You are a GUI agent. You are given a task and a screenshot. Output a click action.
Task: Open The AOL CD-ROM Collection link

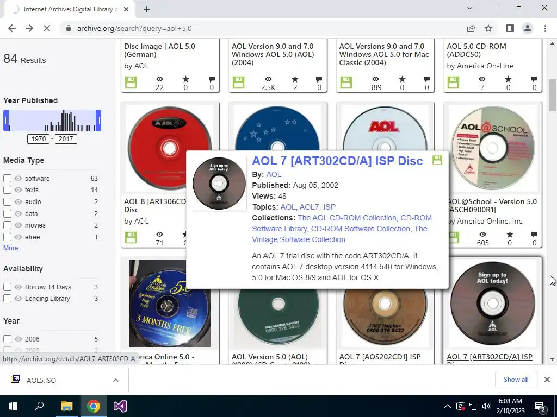[x=347, y=218]
